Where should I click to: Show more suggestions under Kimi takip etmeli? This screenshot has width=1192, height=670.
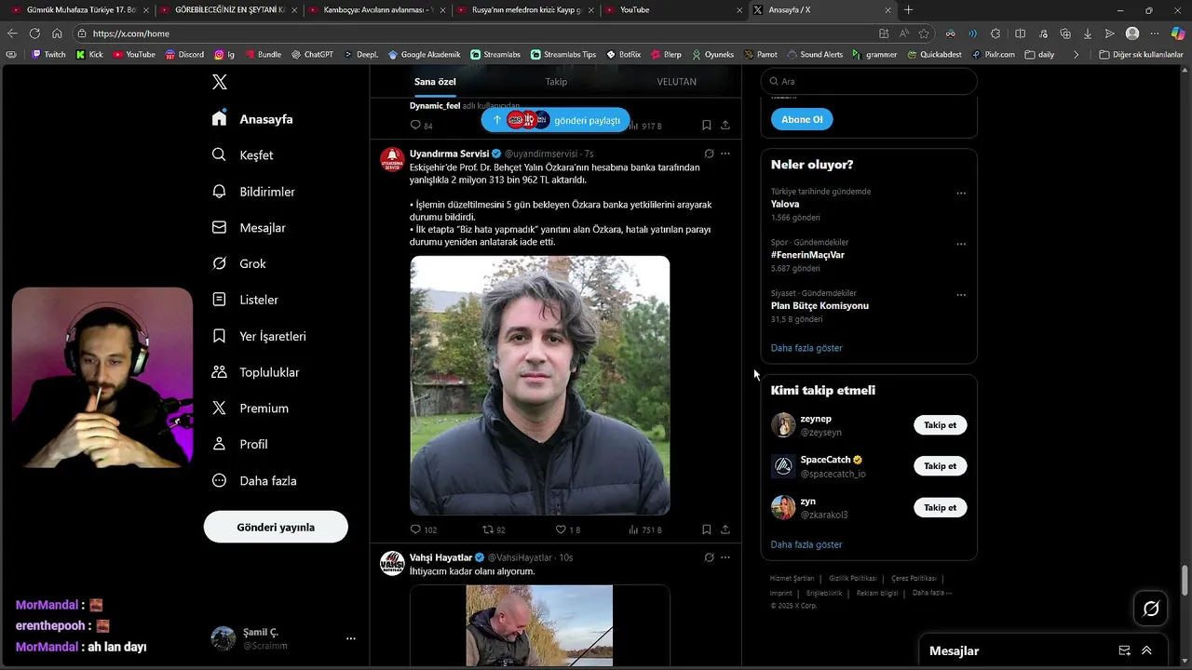[806, 544]
